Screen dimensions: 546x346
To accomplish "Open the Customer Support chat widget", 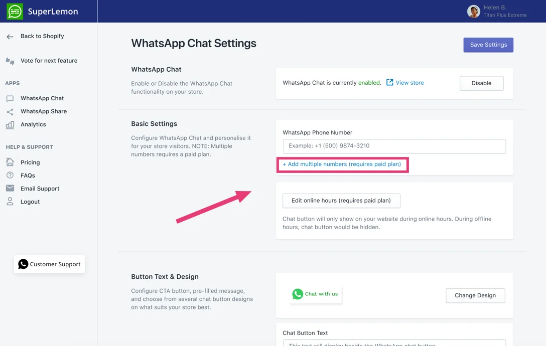I will [49, 264].
